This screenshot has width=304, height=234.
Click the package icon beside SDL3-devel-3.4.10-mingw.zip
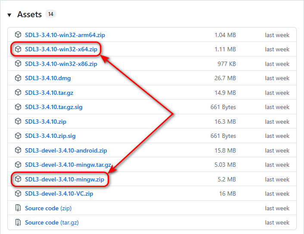coord(18,179)
